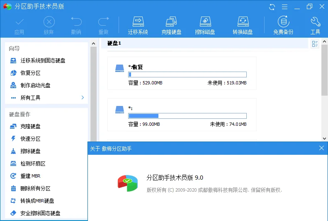The height and width of the screenshot is (221, 328).
Task: Select 快速分区 under 硬盘操作
Action: [x=31, y=139]
